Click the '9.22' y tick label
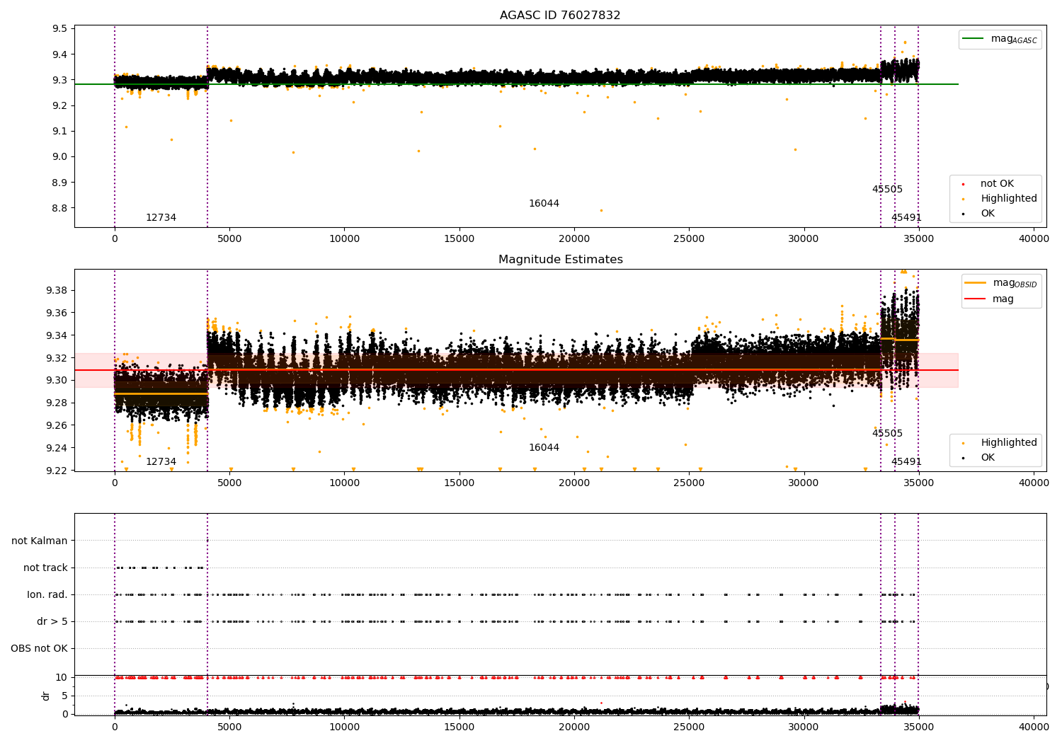Viewport: 1062px width, 743px height. pos(57,471)
